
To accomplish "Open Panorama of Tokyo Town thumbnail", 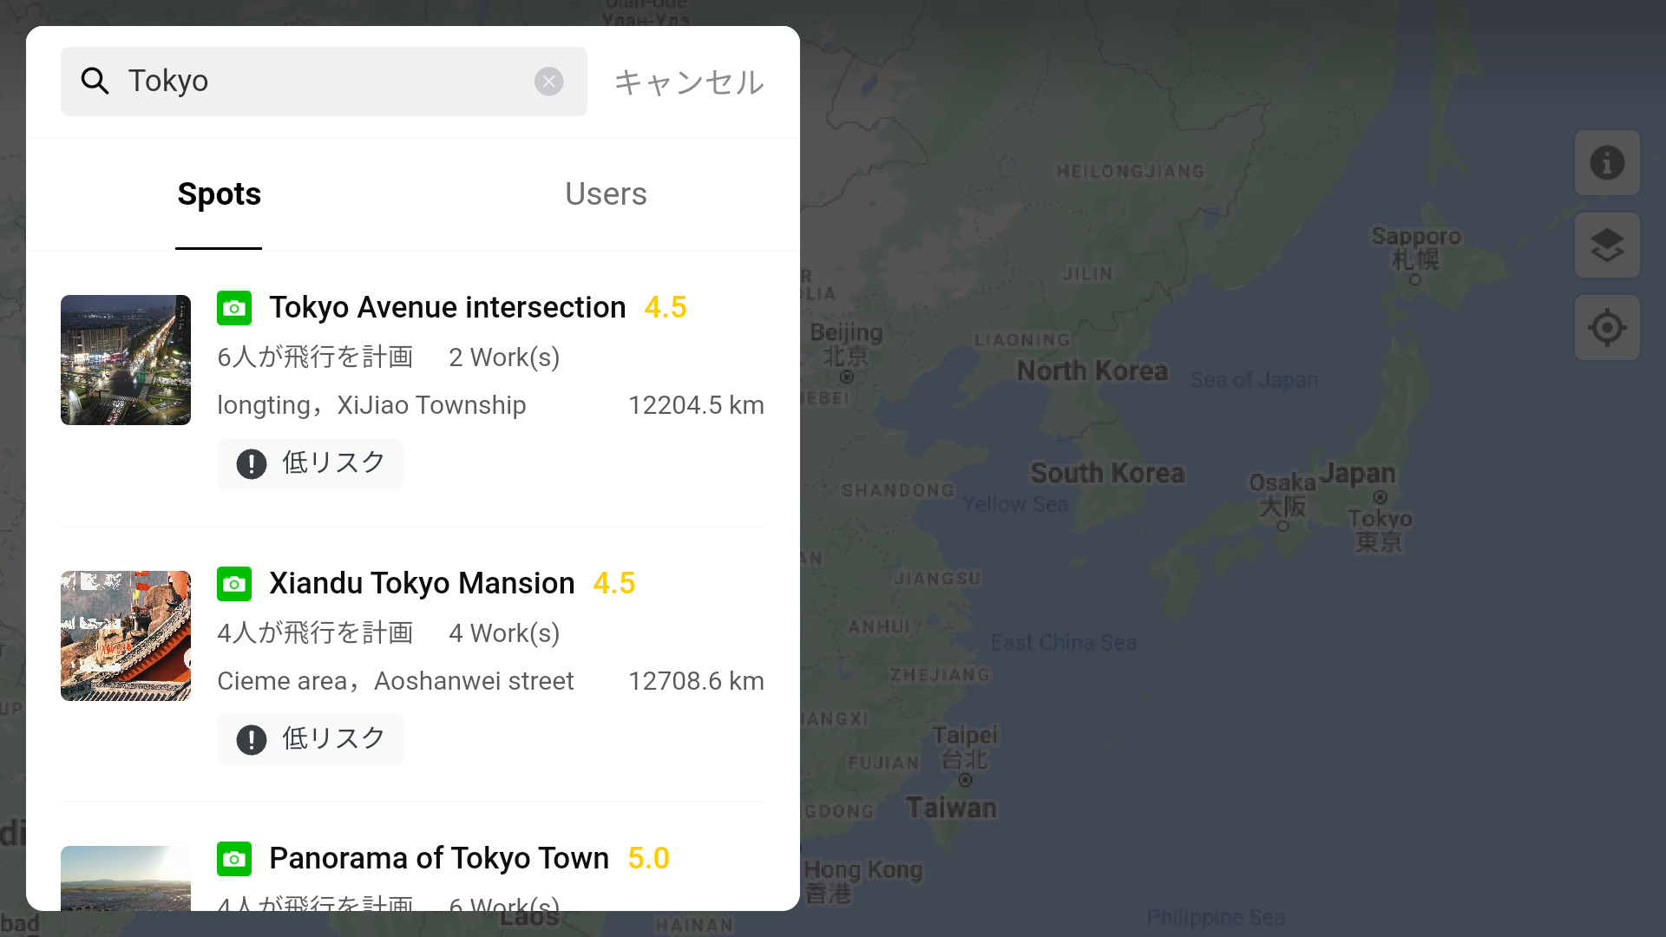I will [x=126, y=878].
